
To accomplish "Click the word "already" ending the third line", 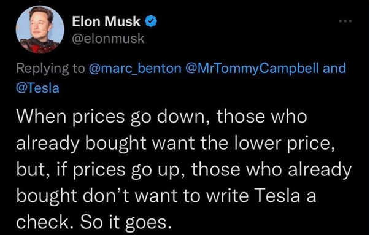I will [x=320, y=171].
